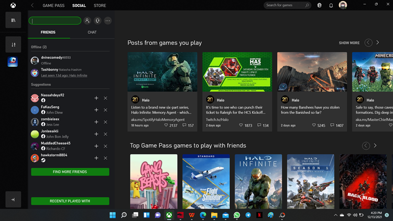This screenshot has width=393, height=221.
Task: Dismiss FaKauSeng suggestion
Action: coord(105,110)
